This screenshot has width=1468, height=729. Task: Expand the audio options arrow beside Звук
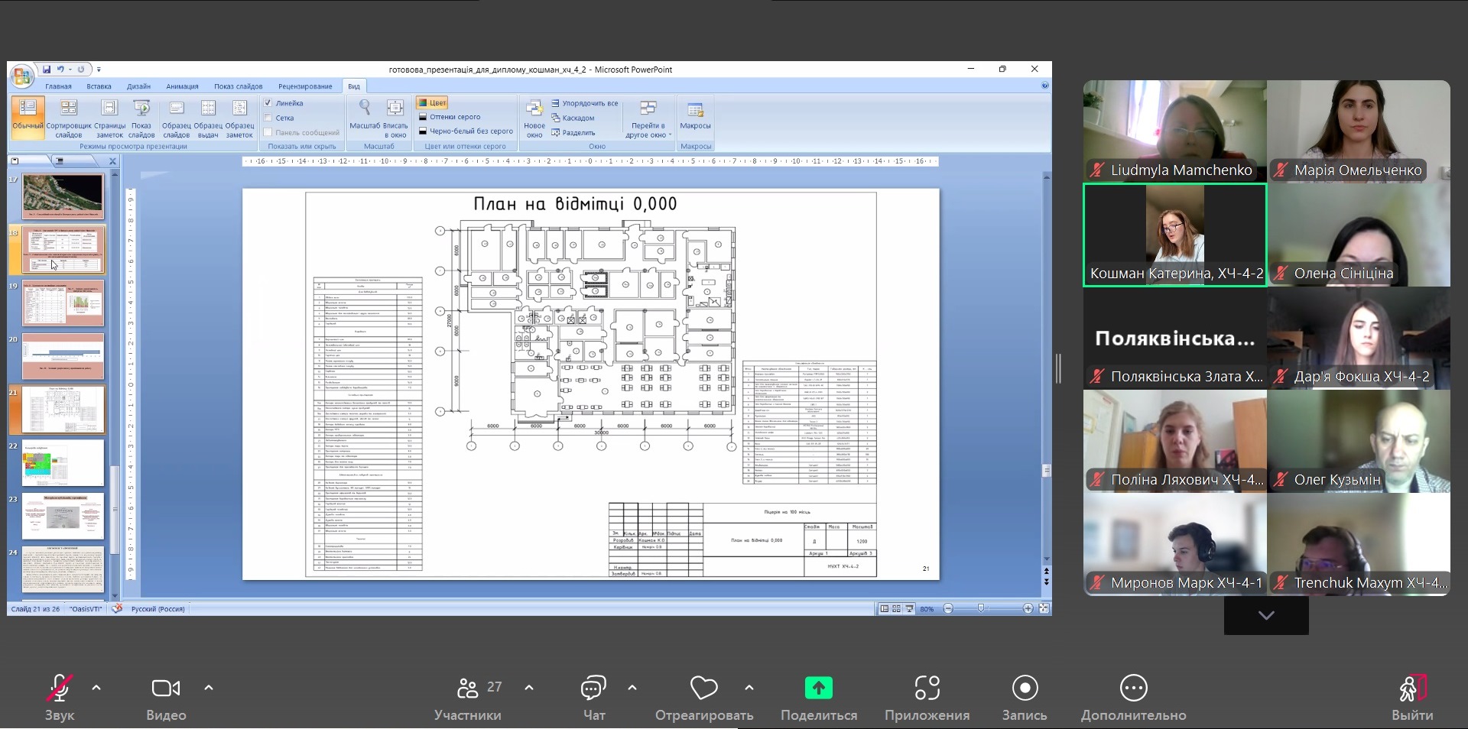[x=96, y=688]
